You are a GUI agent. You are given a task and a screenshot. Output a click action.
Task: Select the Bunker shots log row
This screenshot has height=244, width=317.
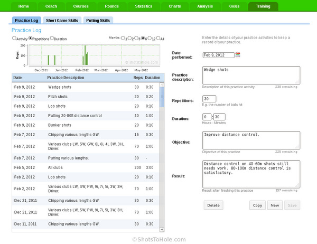[x=86, y=125]
